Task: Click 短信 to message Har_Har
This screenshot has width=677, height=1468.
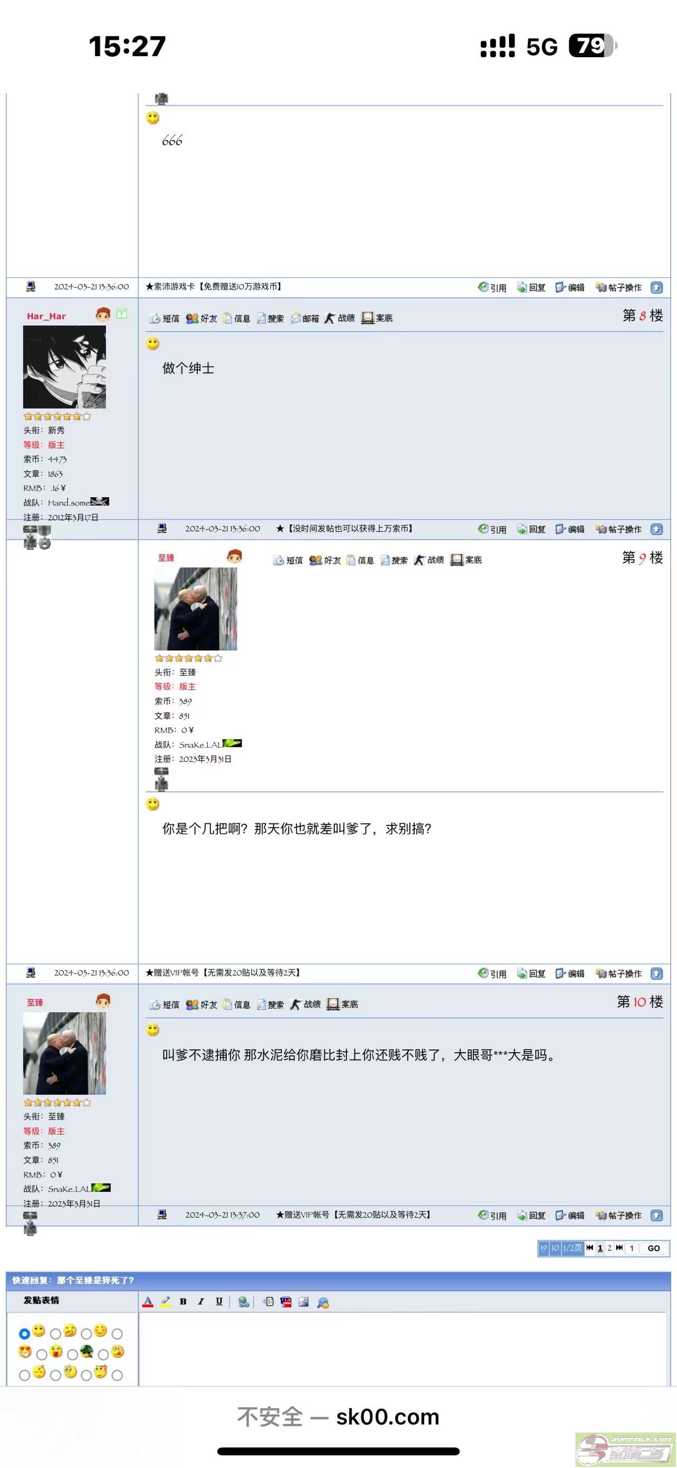Action: pyautogui.click(x=164, y=318)
